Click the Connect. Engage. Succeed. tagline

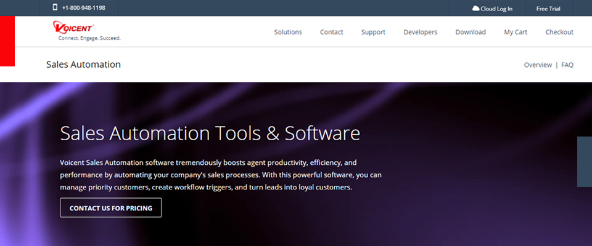(x=89, y=38)
